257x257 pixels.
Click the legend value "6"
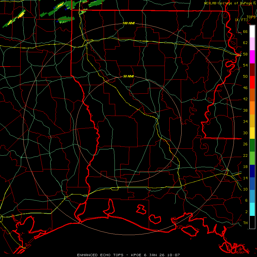(x=246, y=200)
